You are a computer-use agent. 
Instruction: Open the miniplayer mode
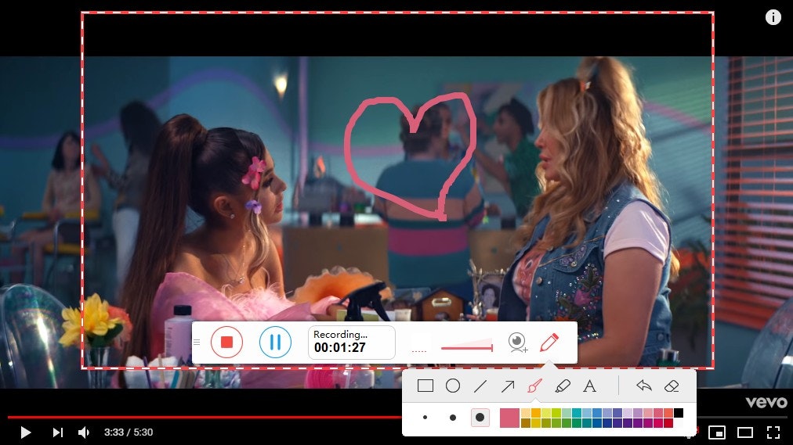[717, 432]
